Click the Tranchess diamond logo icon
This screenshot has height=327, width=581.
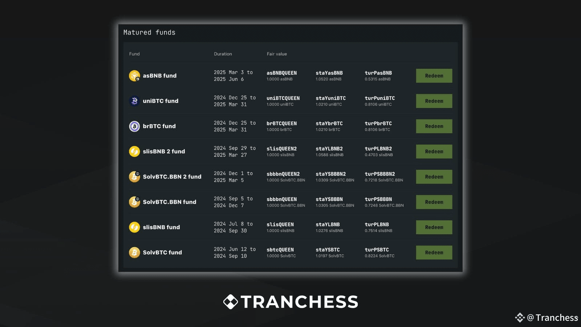pyautogui.click(x=230, y=302)
